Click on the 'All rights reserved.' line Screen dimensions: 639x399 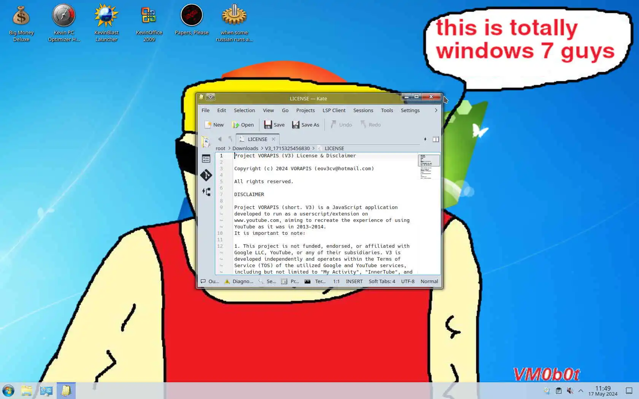coord(264,181)
